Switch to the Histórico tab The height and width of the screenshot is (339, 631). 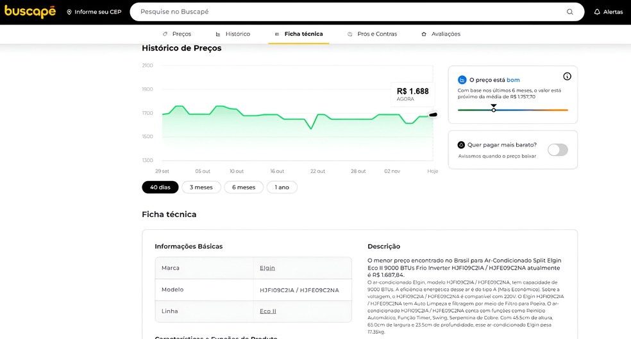coord(233,34)
